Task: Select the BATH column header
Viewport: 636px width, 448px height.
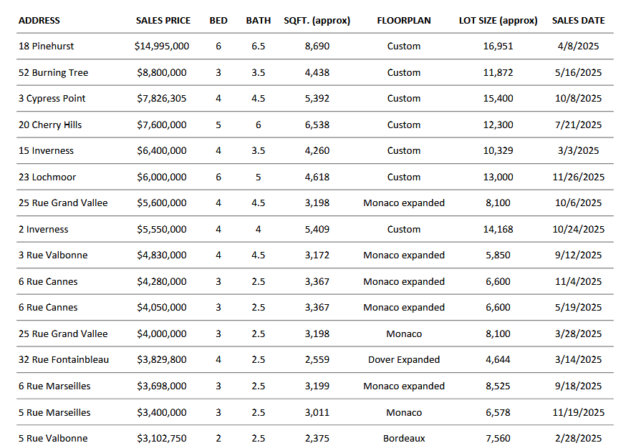Action: (x=258, y=21)
